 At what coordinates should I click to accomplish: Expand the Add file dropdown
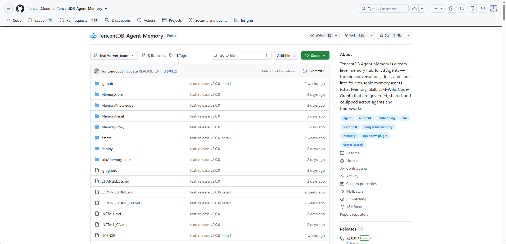coord(286,56)
